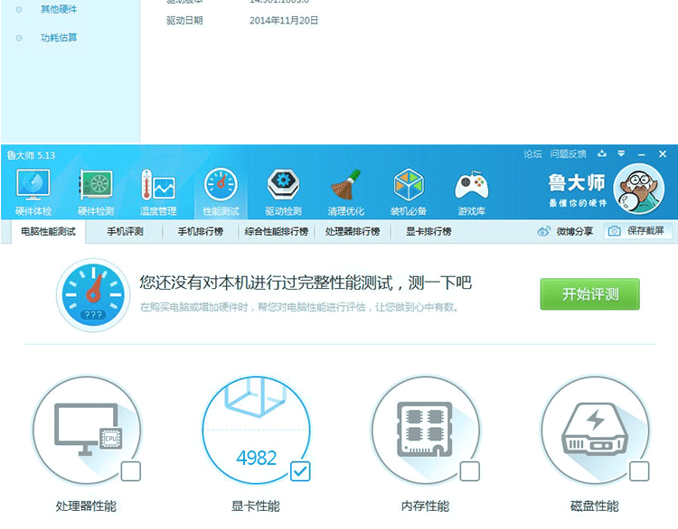Open the title bar dropdown menu arrow
The image size is (678, 529).
click(x=621, y=153)
